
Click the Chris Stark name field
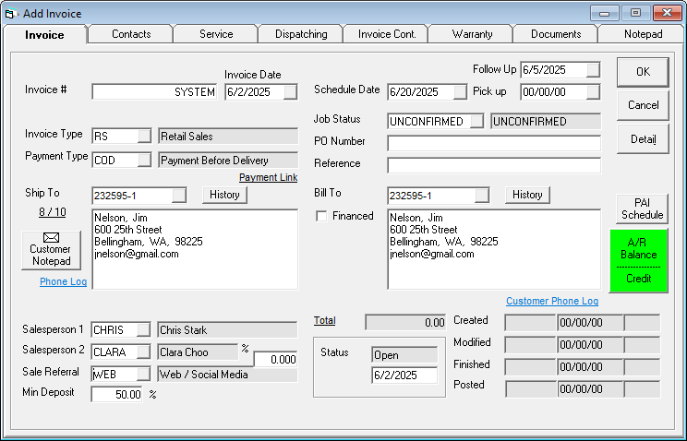pyautogui.click(x=227, y=329)
